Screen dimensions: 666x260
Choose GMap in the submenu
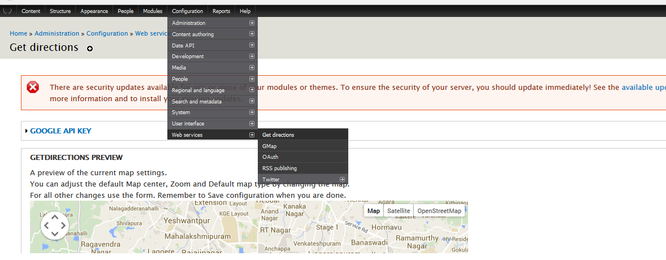[303, 146]
